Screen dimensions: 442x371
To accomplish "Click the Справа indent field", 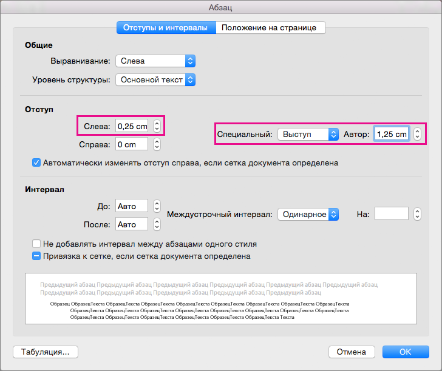I will 132,144.
